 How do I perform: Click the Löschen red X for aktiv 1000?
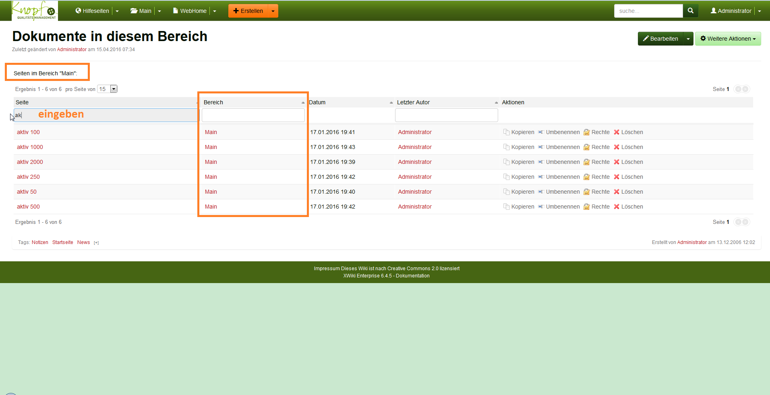tap(616, 147)
